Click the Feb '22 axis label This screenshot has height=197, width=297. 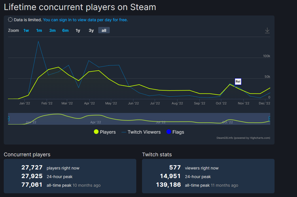(x=47, y=103)
